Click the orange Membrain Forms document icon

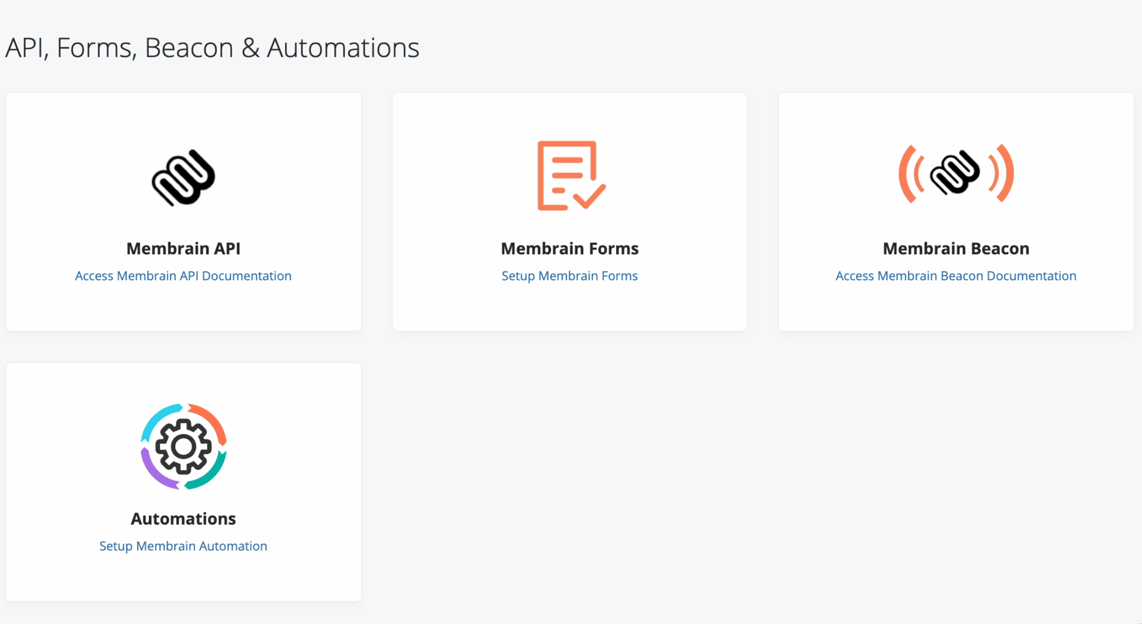566,175
